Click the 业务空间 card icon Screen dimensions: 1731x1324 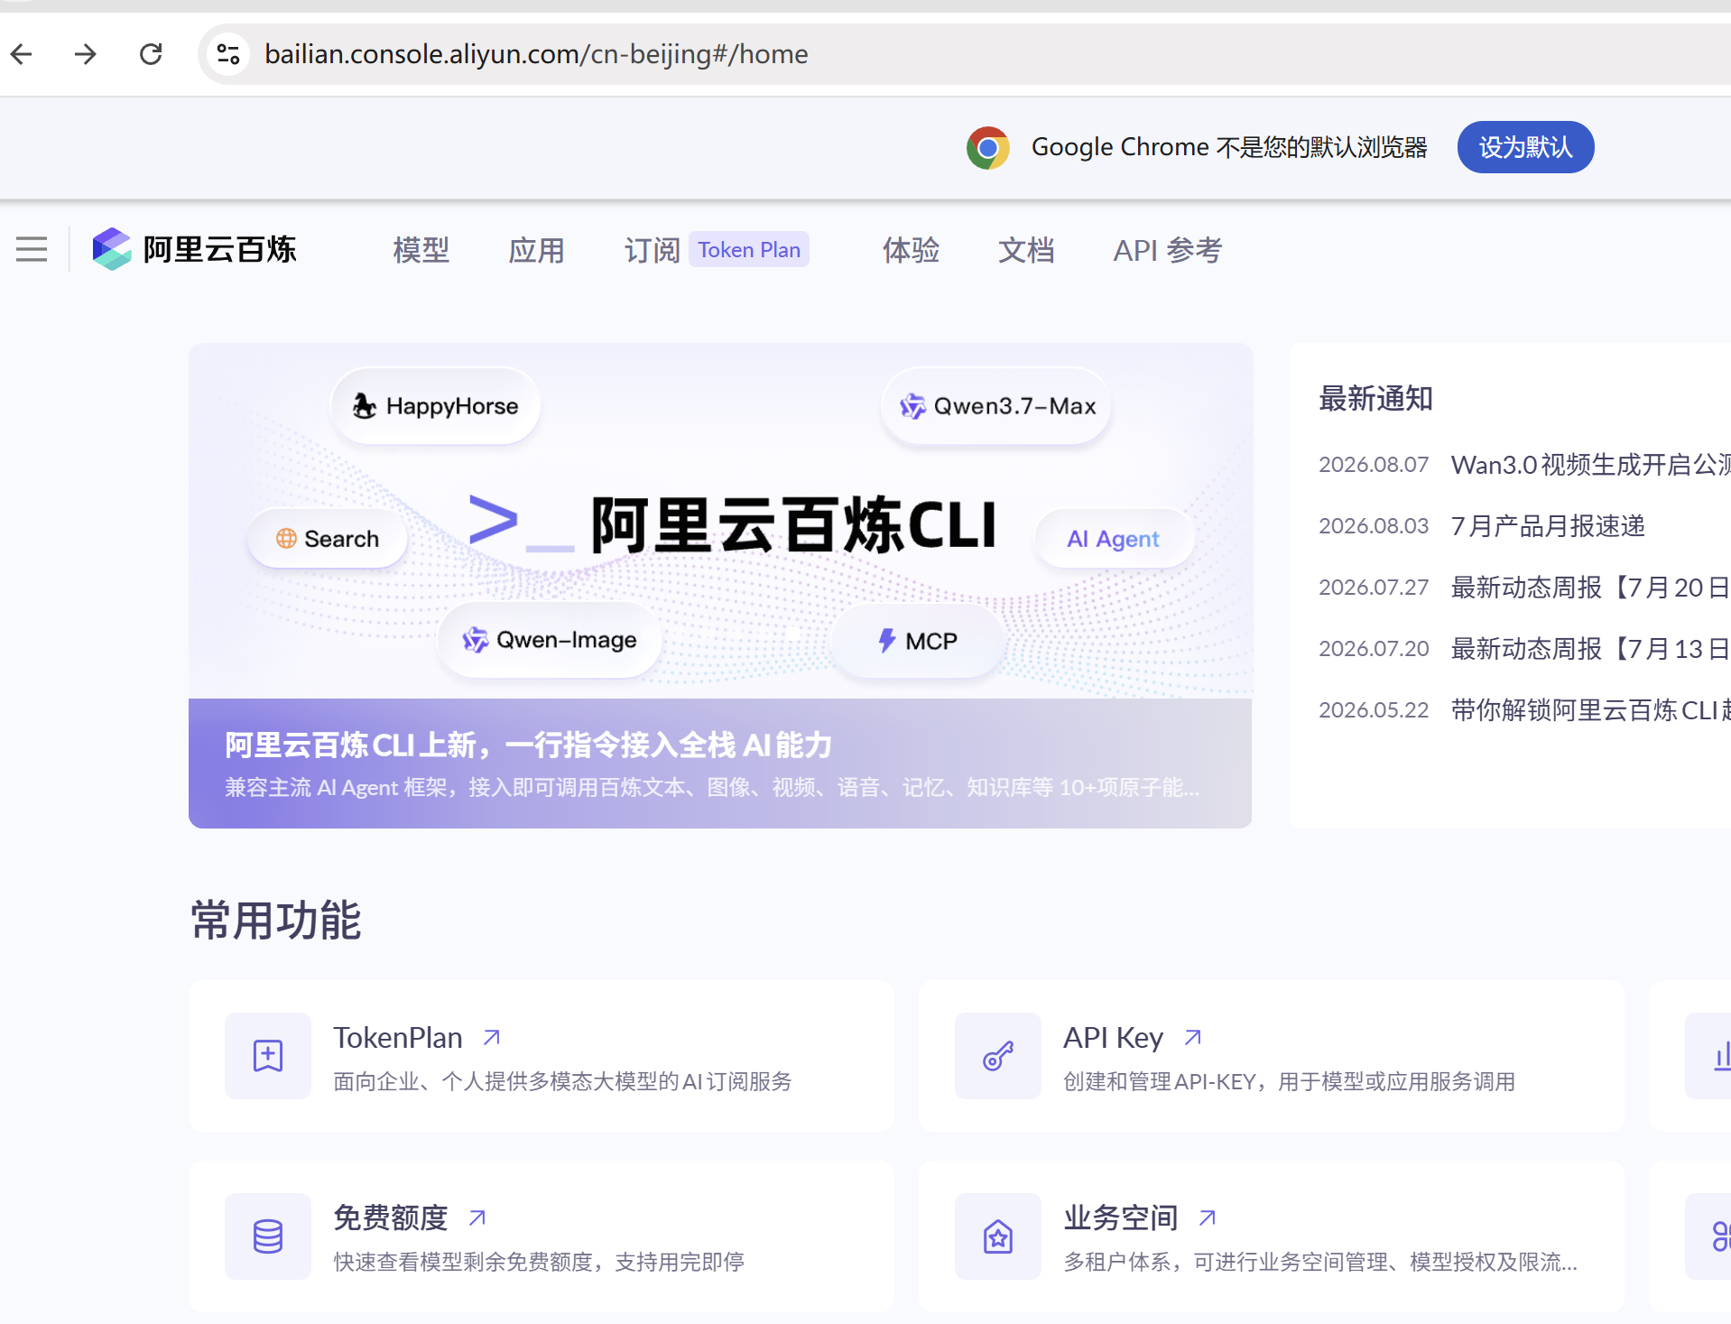click(998, 1236)
